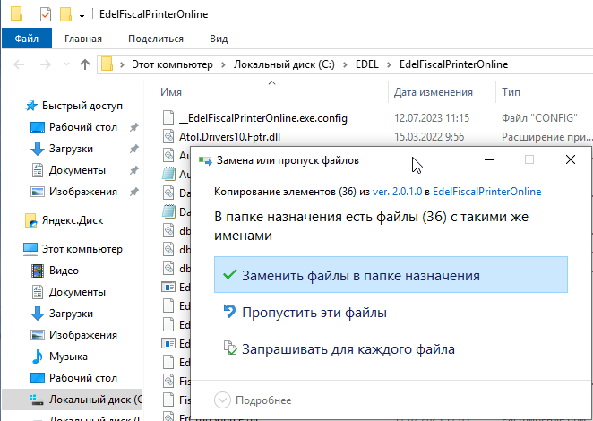This screenshot has height=421, width=593.
Task: Open Загрузки under quick access
Action: pyautogui.click(x=71, y=149)
